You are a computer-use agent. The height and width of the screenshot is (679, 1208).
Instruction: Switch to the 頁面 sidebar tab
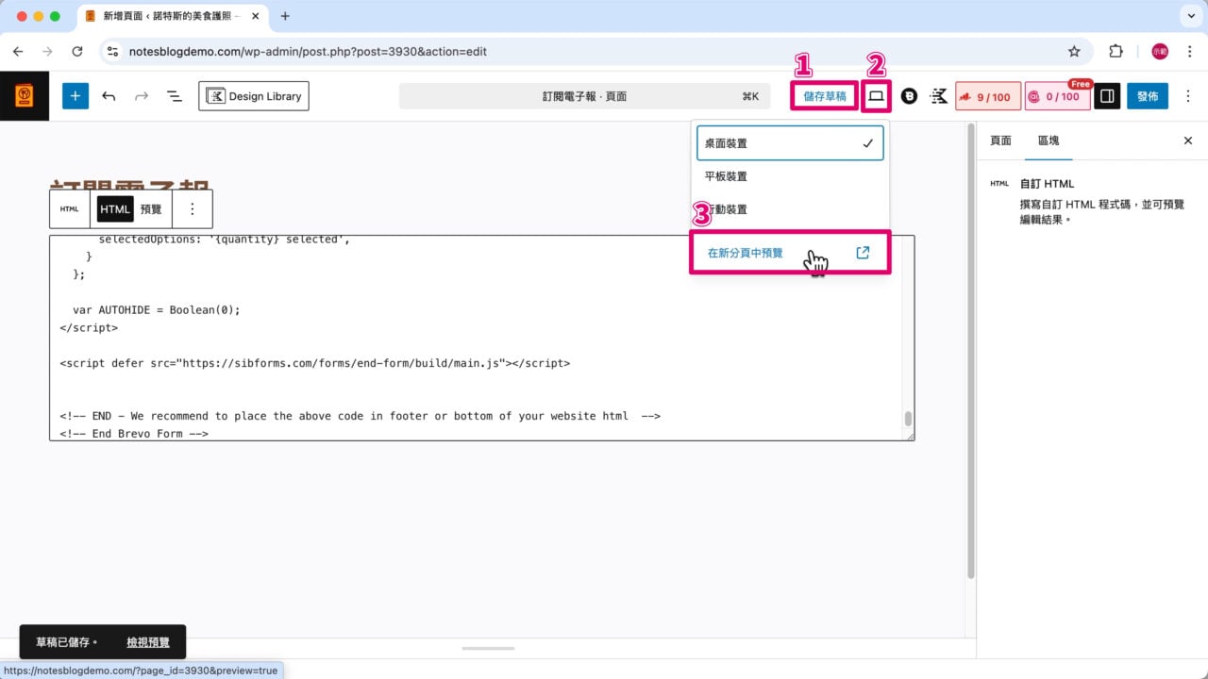tap(1000, 141)
